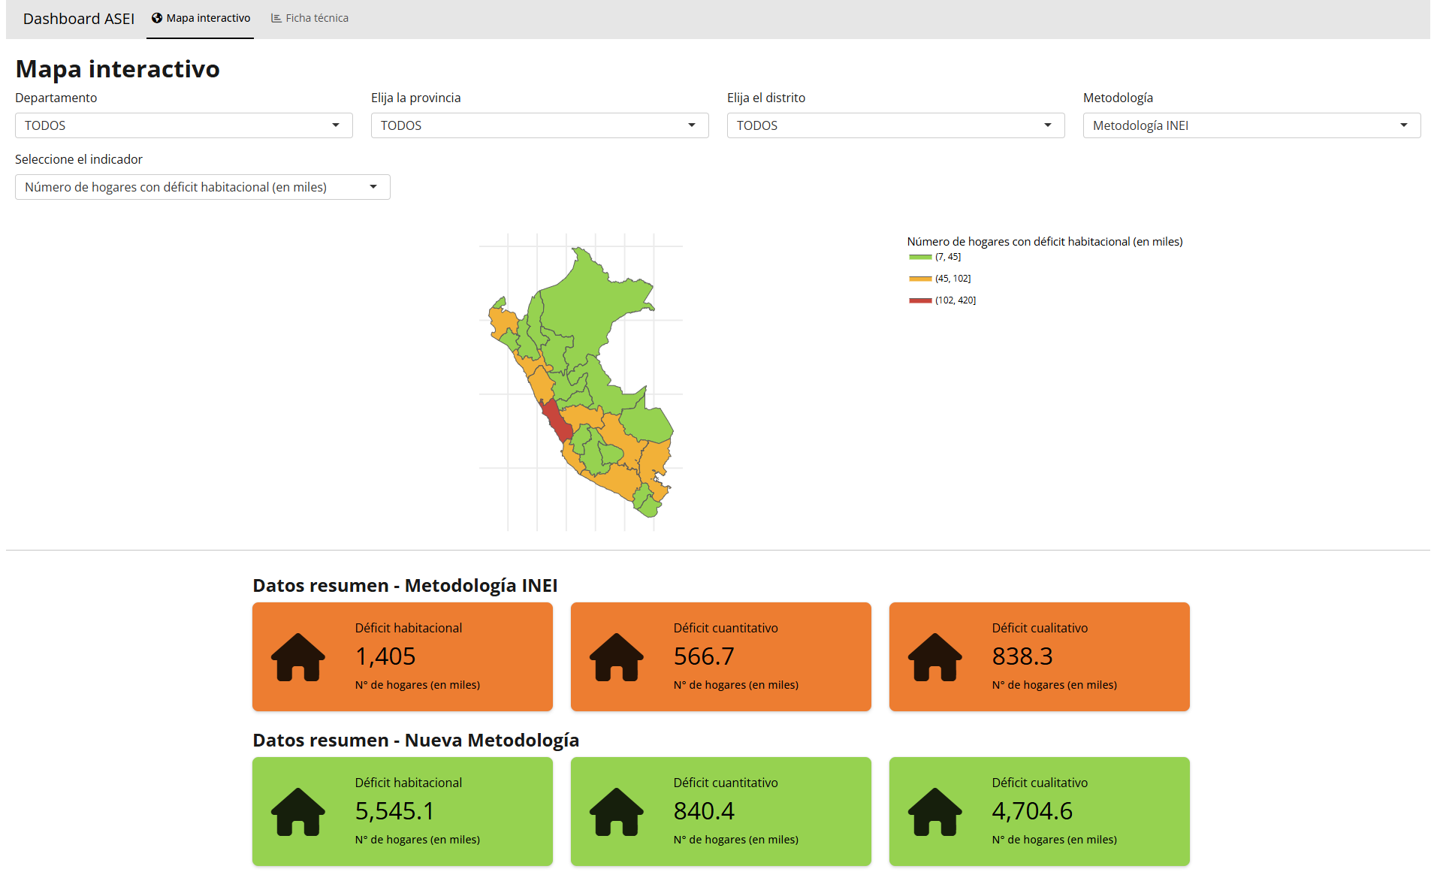Click the house icon on Déficit habitacional orange card

pos(297,656)
